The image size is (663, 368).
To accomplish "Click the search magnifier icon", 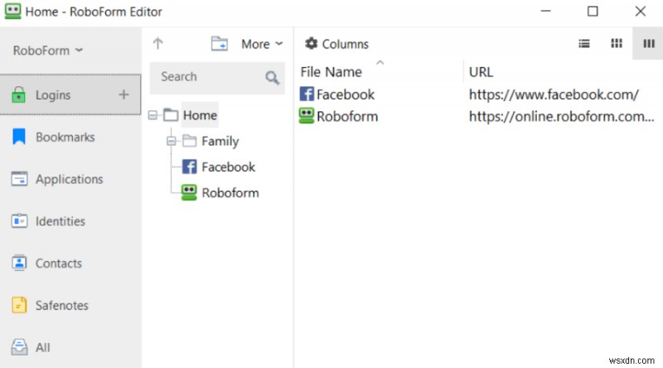I will [273, 77].
